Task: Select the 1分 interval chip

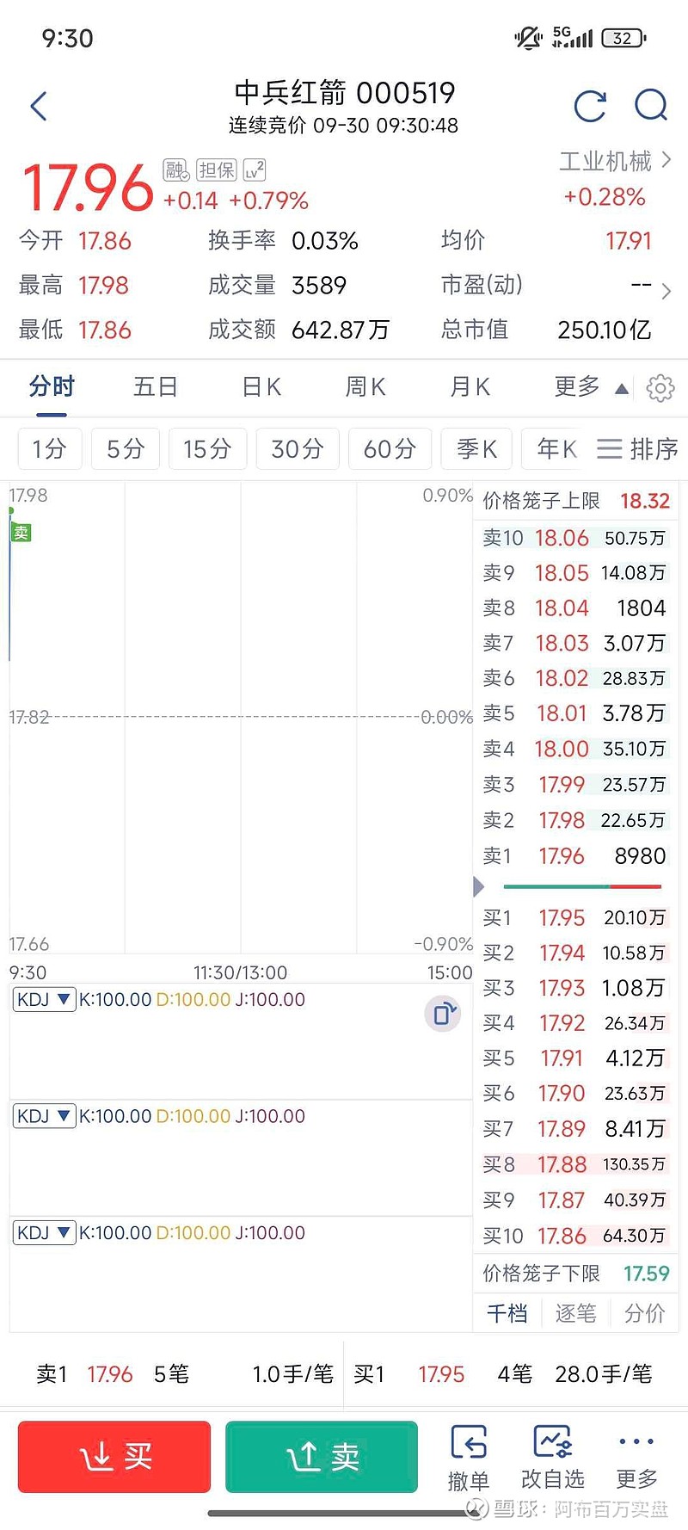Action: pyautogui.click(x=49, y=449)
